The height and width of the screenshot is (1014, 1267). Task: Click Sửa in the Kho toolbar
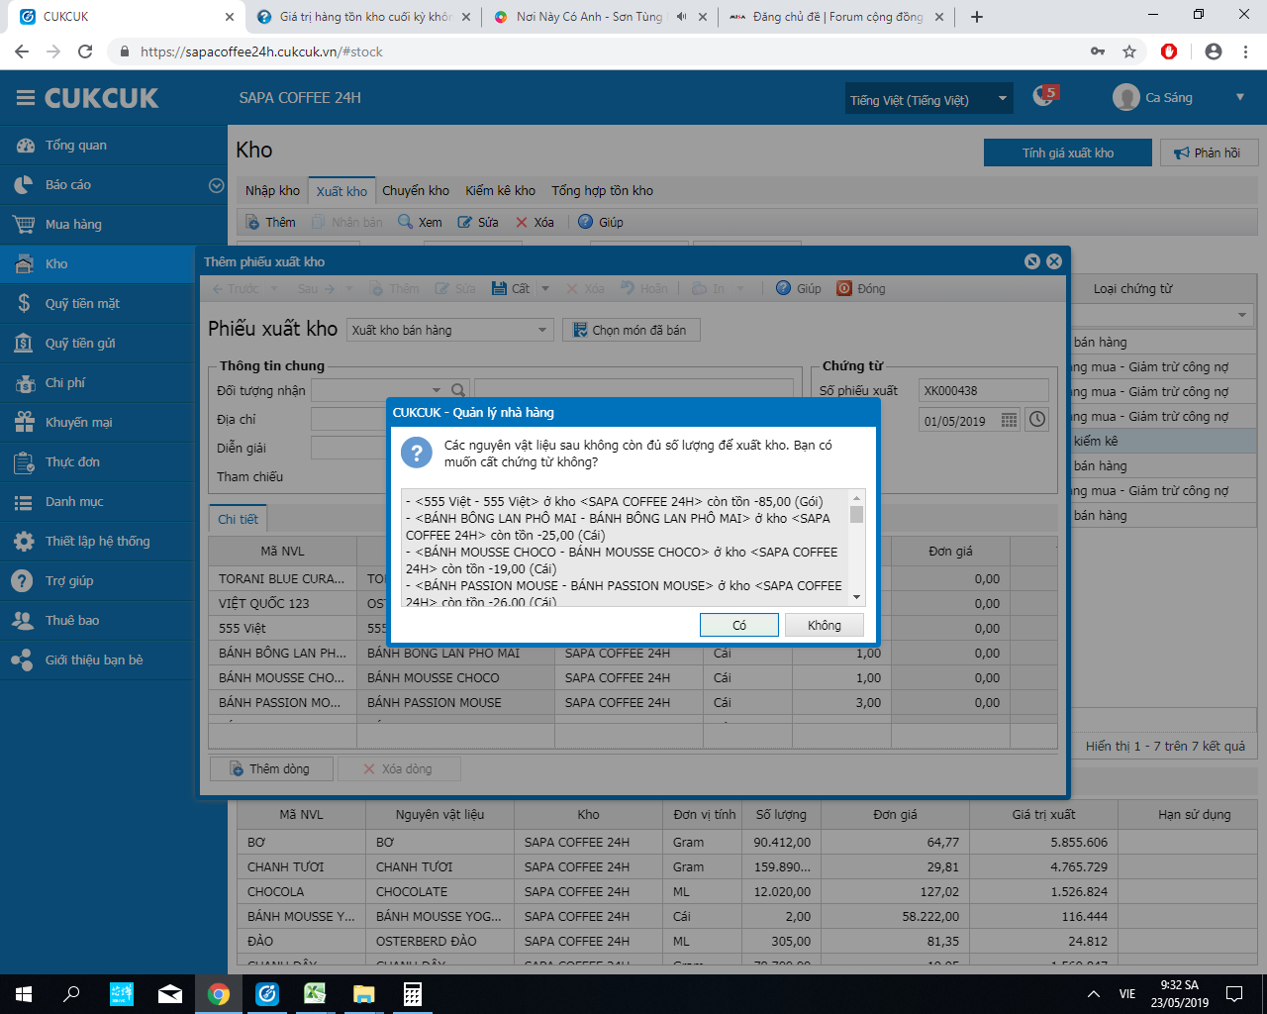point(478,222)
